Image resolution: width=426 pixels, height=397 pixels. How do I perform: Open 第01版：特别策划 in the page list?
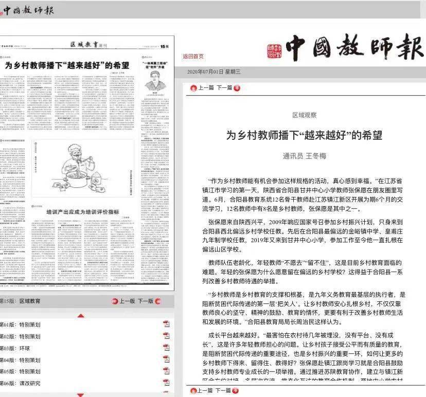point(20,324)
